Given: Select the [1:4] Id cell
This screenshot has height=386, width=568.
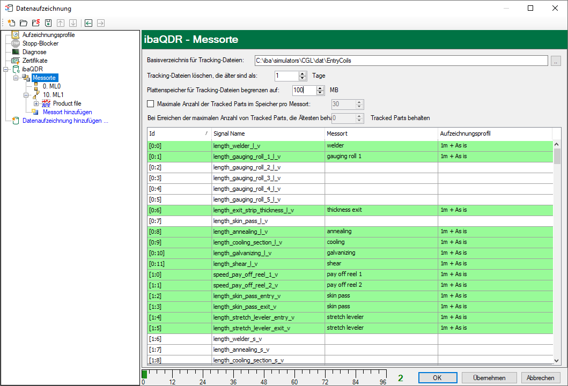Looking at the screenshot, I should click(179, 317).
